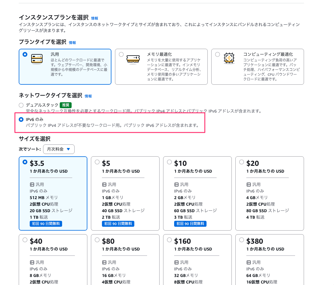
Task: Click the 4仮想 CPU処理 text
Action: pyautogui.click(x=116, y=282)
